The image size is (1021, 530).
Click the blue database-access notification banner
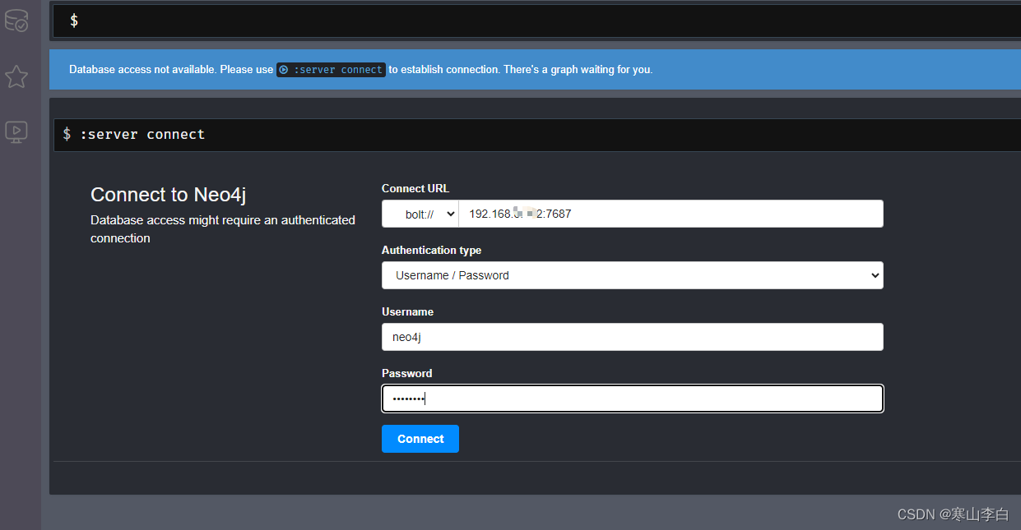point(740,69)
